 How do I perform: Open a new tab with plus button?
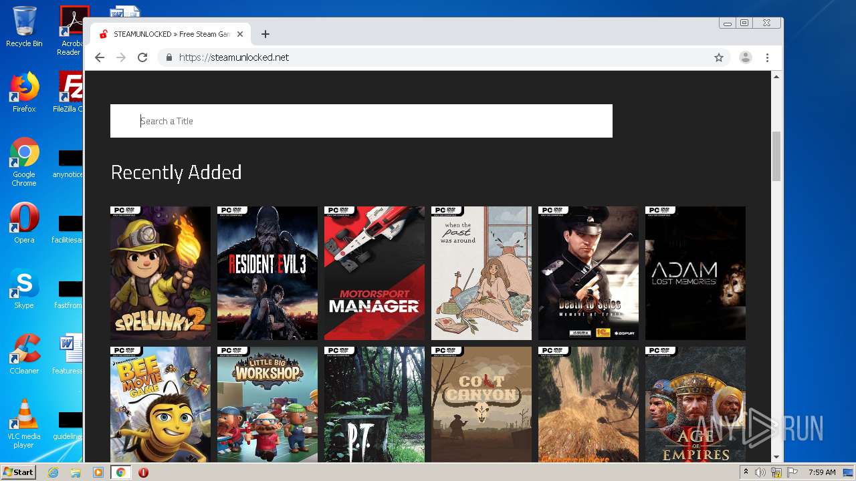[x=265, y=34]
